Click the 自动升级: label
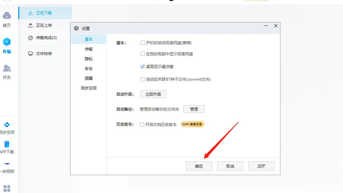 point(125,94)
